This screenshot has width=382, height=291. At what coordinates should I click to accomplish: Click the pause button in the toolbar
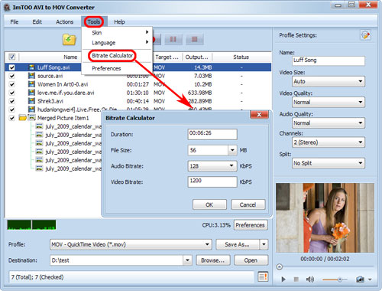pyautogui.click(x=173, y=39)
